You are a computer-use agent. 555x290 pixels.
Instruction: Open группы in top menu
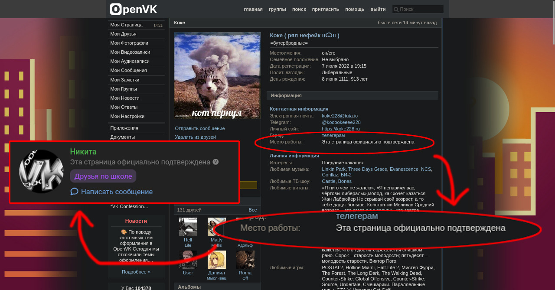[277, 9]
